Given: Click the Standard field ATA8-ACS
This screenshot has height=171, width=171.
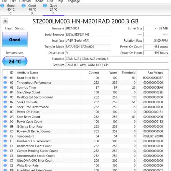Looking at the screenshot, I should [117, 59].
